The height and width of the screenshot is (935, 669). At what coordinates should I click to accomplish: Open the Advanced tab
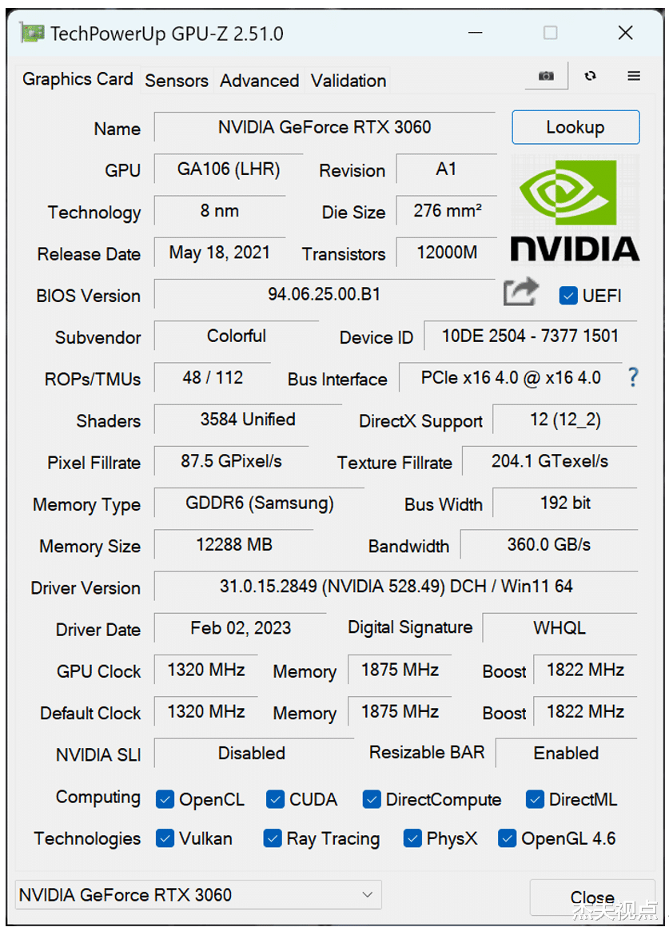click(260, 81)
